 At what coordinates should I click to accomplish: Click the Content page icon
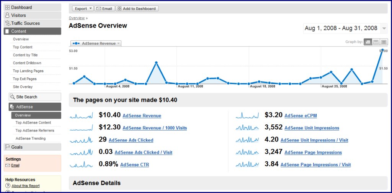[7, 31]
